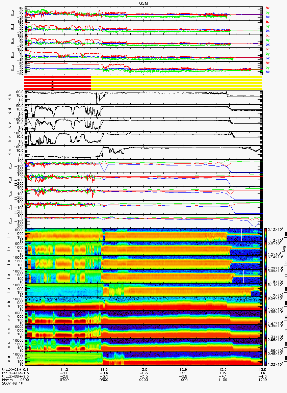Viewport: 287px width, 393px height.
Task: Click the blue bx legend of B_b panel
Action: 268,17
